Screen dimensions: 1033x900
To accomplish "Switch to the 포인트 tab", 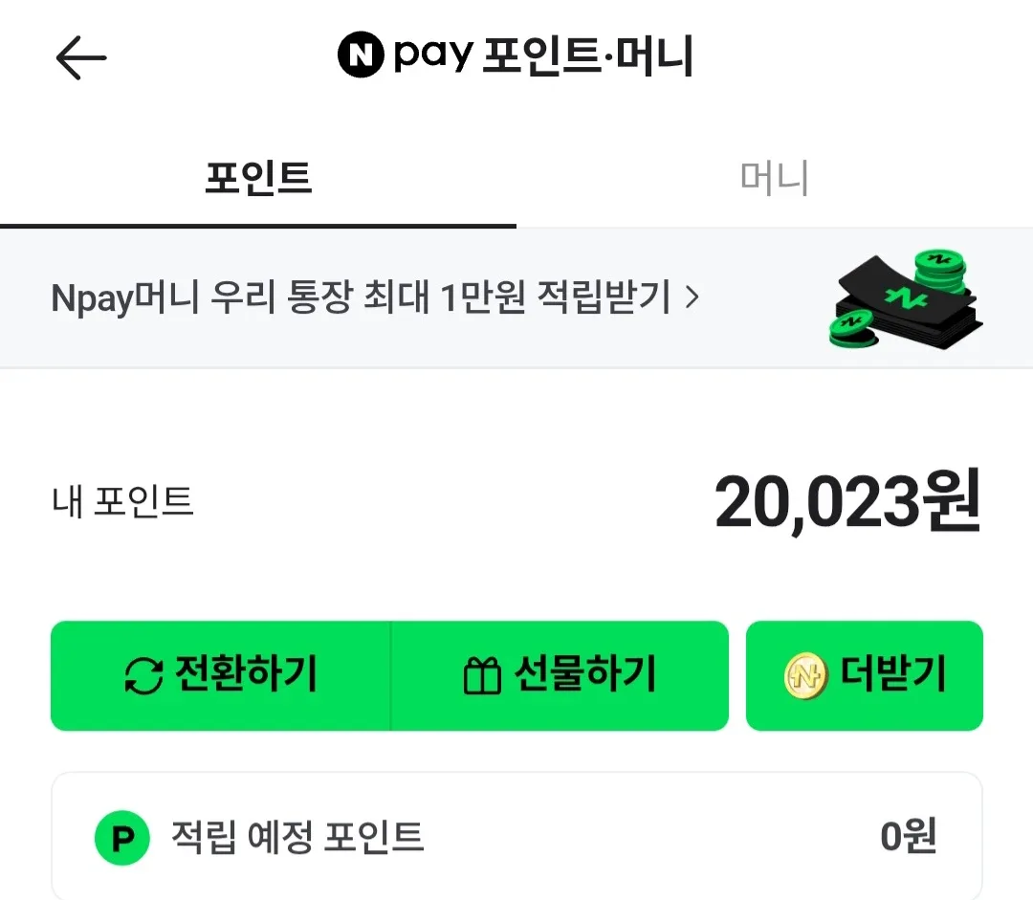I will point(258,179).
